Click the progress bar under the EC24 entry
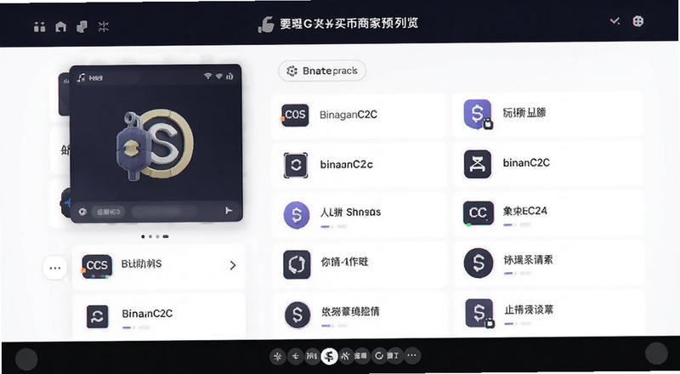Screen dimensions: 680x374 pos(517,224)
